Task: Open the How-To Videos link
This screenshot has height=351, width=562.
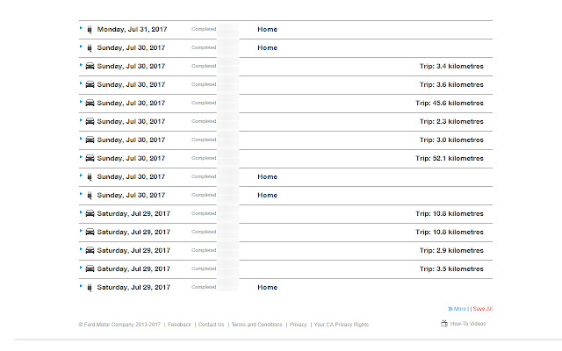Action: [468, 324]
